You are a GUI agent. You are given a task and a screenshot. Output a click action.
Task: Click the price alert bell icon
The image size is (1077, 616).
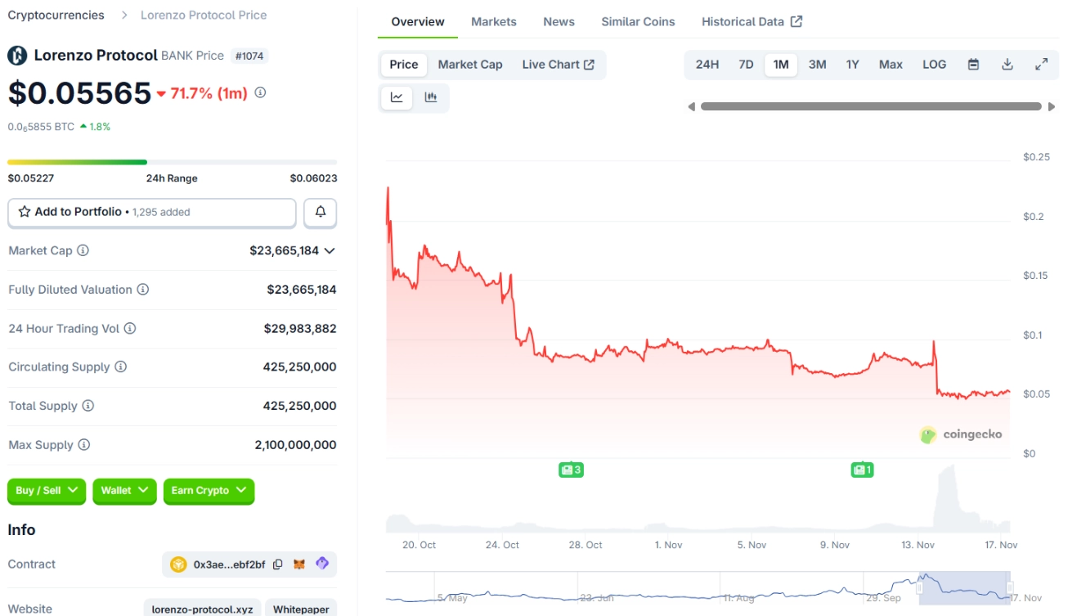point(320,212)
